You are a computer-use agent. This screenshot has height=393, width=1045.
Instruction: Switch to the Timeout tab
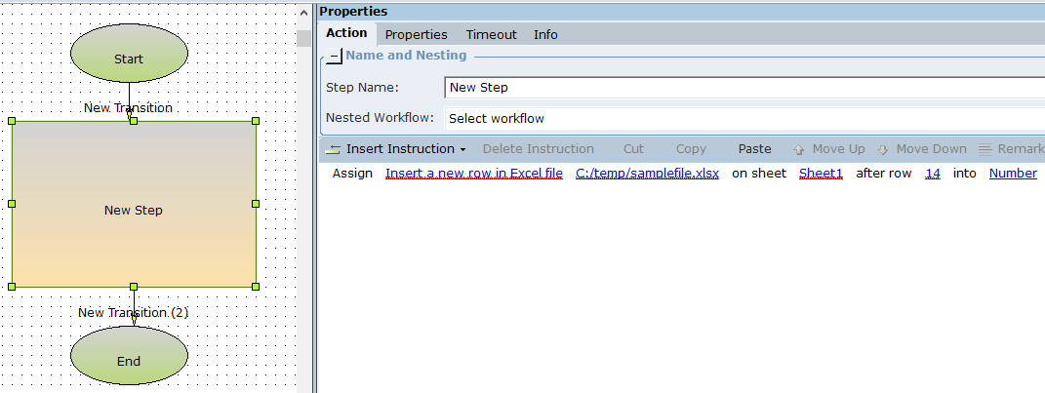point(491,34)
